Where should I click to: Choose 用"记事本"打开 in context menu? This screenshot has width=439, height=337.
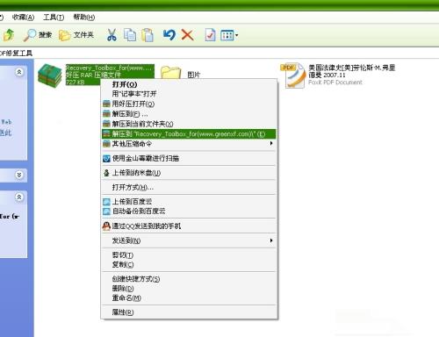[x=189, y=94]
